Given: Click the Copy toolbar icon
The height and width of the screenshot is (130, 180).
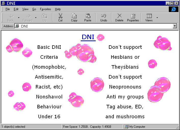Looking at the screenshot, I should coord(74,16).
